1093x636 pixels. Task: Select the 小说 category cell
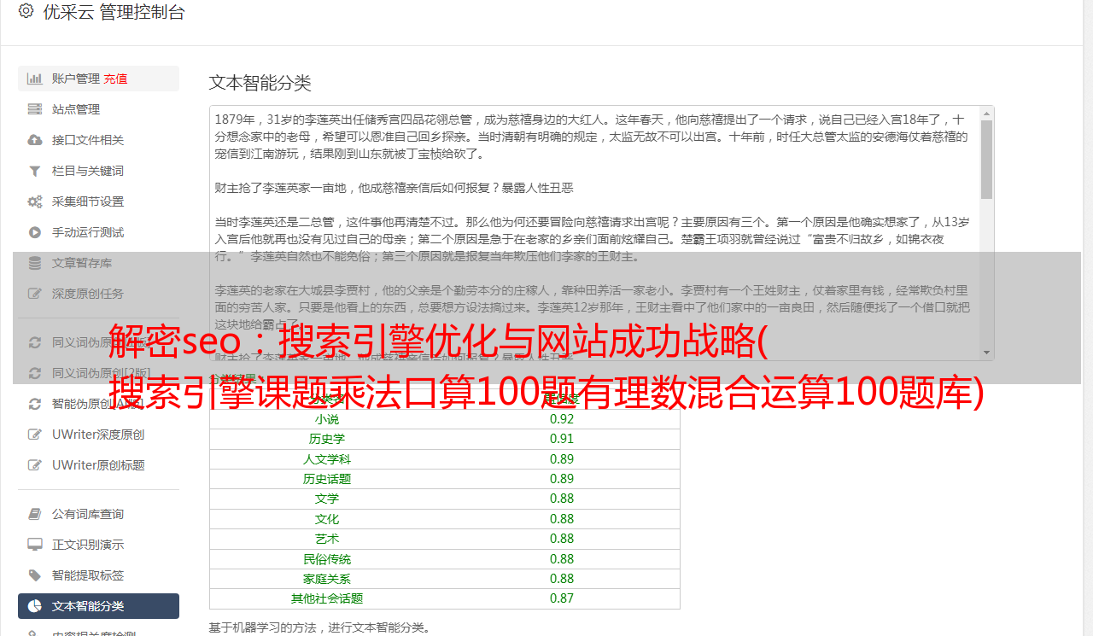327,419
